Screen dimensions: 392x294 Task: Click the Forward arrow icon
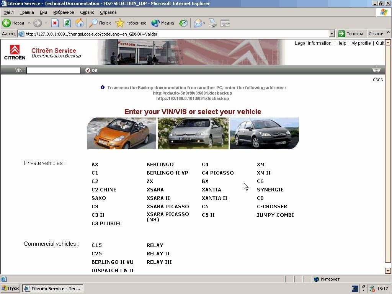tap(38, 23)
